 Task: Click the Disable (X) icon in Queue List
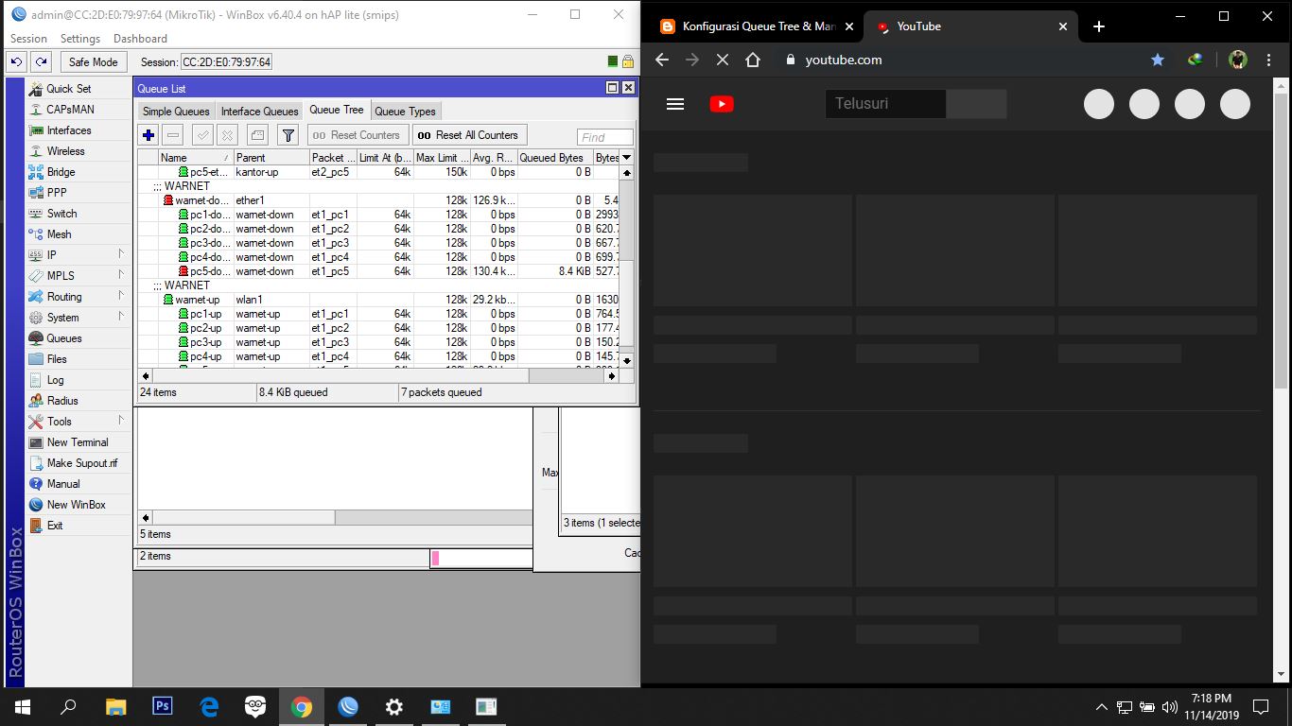click(227, 135)
